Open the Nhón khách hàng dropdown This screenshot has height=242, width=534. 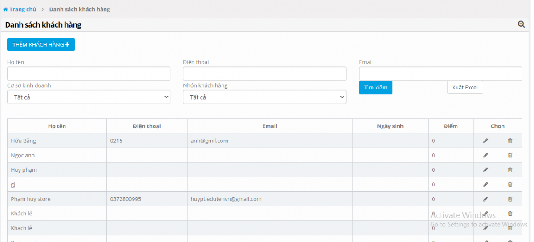coord(264,97)
